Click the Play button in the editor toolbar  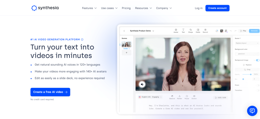click(x=243, y=31)
